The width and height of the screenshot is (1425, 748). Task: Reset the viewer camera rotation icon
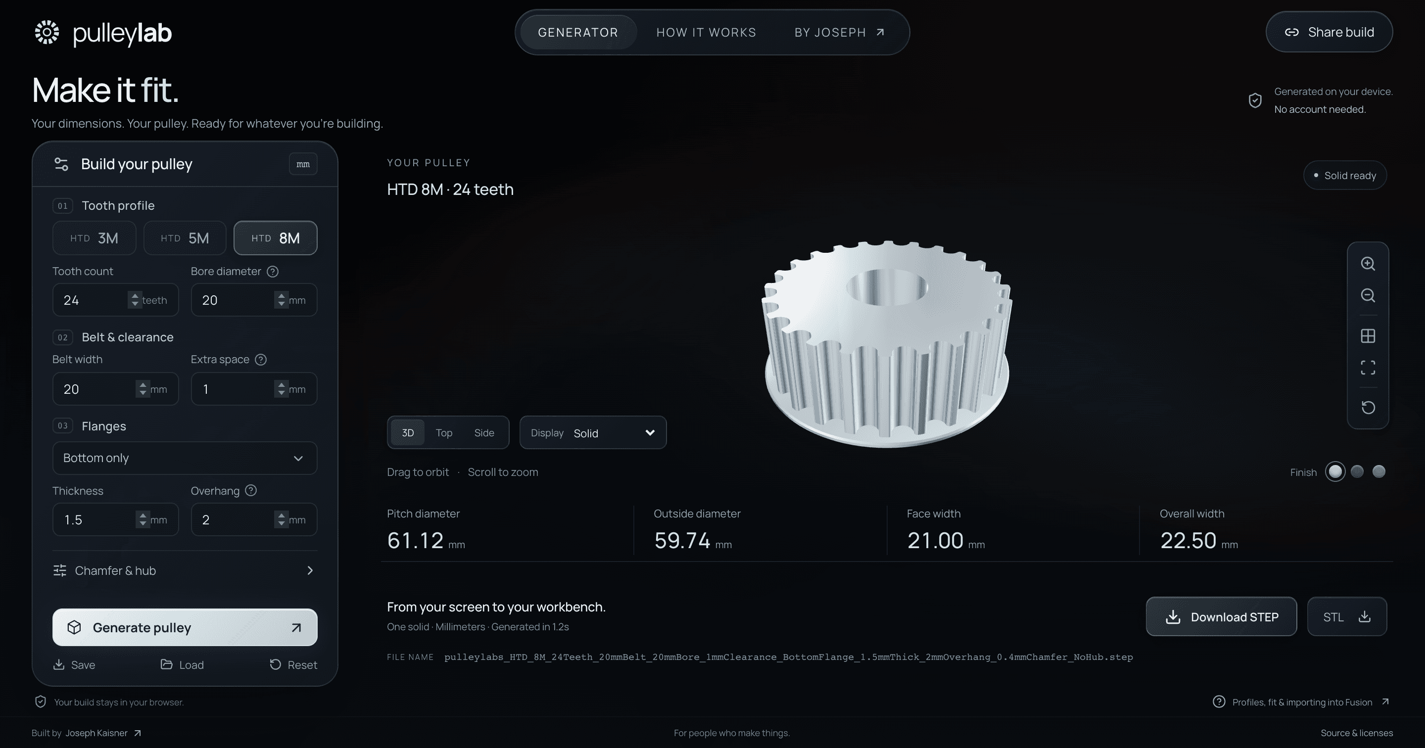[1368, 408]
